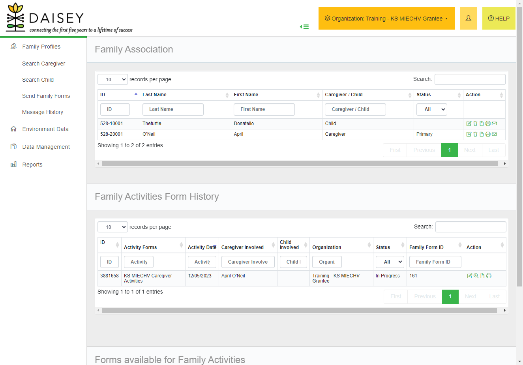523x365 pixels.
Task: Focus the Form History Search box
Action: 471,227
